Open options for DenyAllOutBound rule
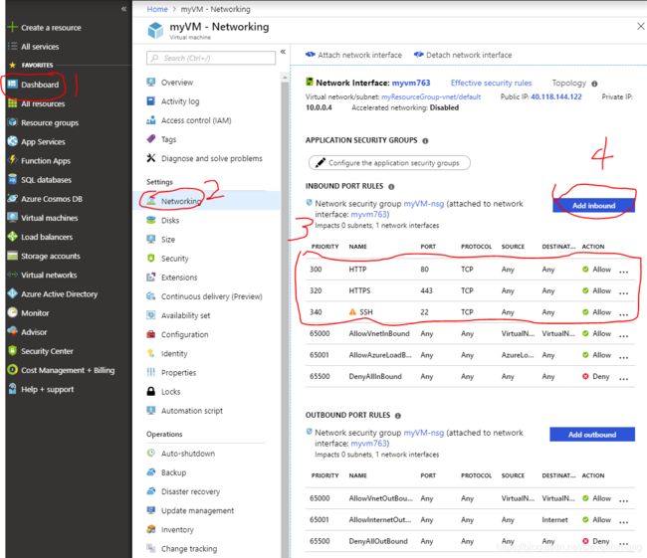 tap(623, 543)
